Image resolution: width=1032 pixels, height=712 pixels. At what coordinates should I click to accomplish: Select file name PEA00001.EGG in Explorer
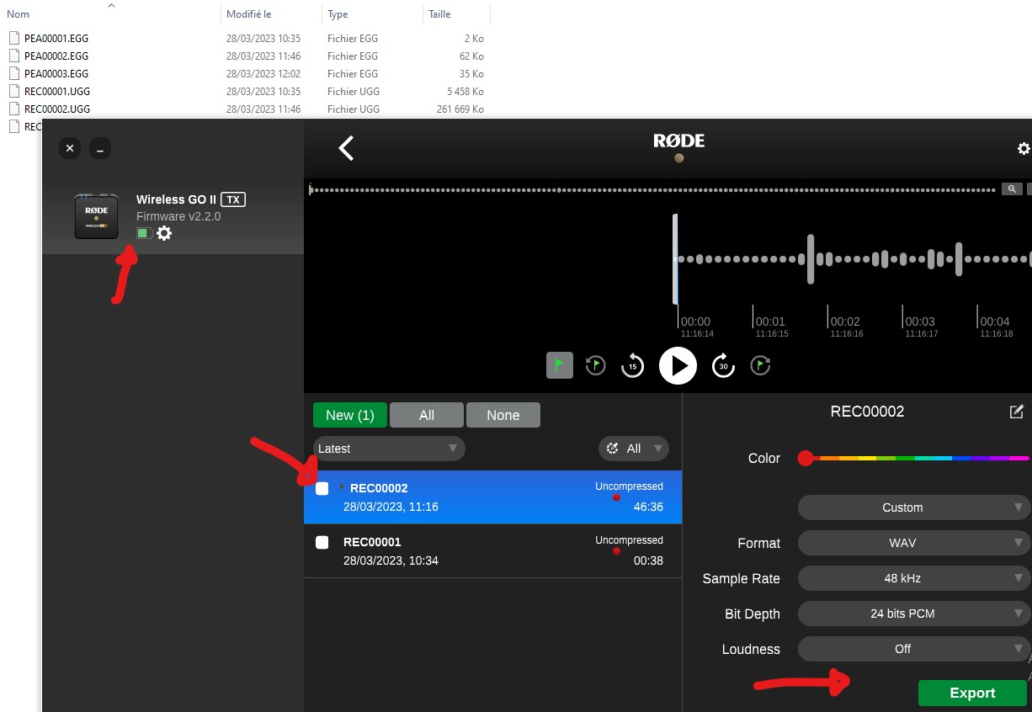[56, 38]
